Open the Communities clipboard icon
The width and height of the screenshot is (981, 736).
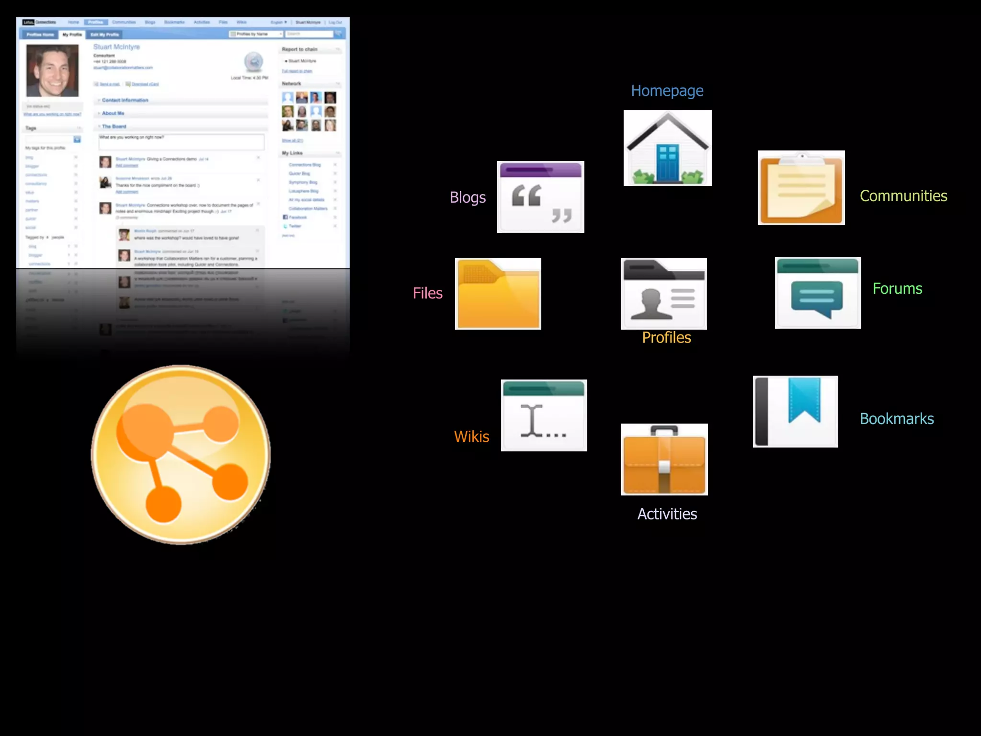point(801,188)
